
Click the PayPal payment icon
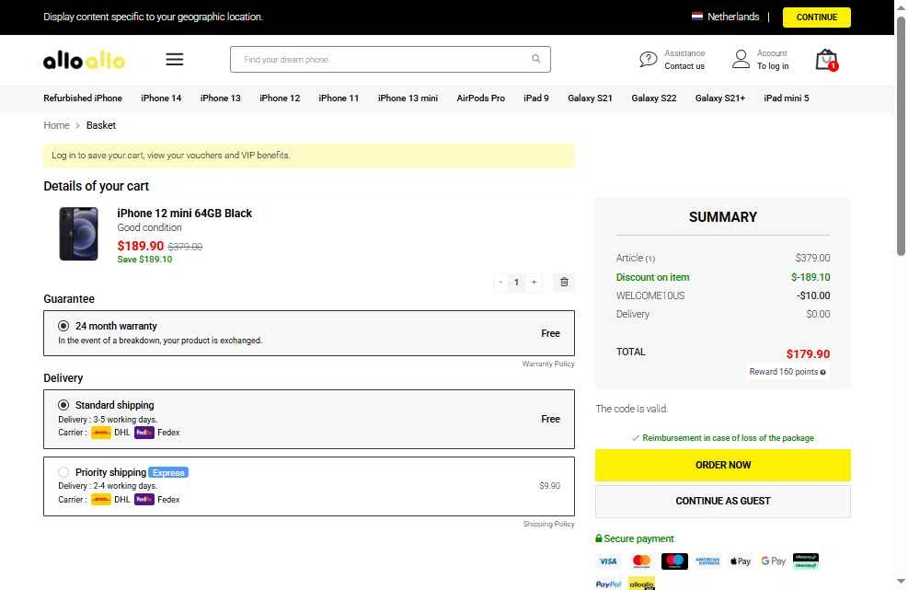click(x=609, y=584)
